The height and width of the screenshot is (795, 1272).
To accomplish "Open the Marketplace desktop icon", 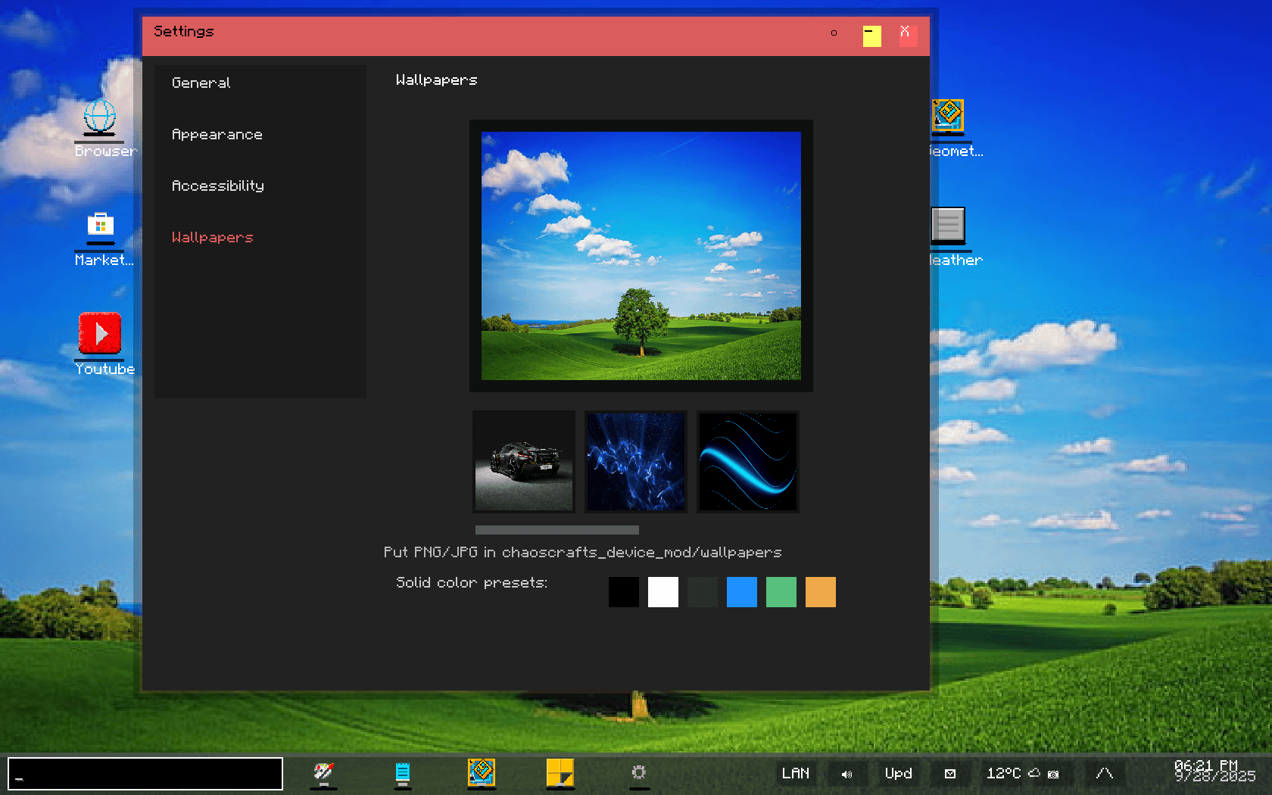I will (x=100, y=228).
